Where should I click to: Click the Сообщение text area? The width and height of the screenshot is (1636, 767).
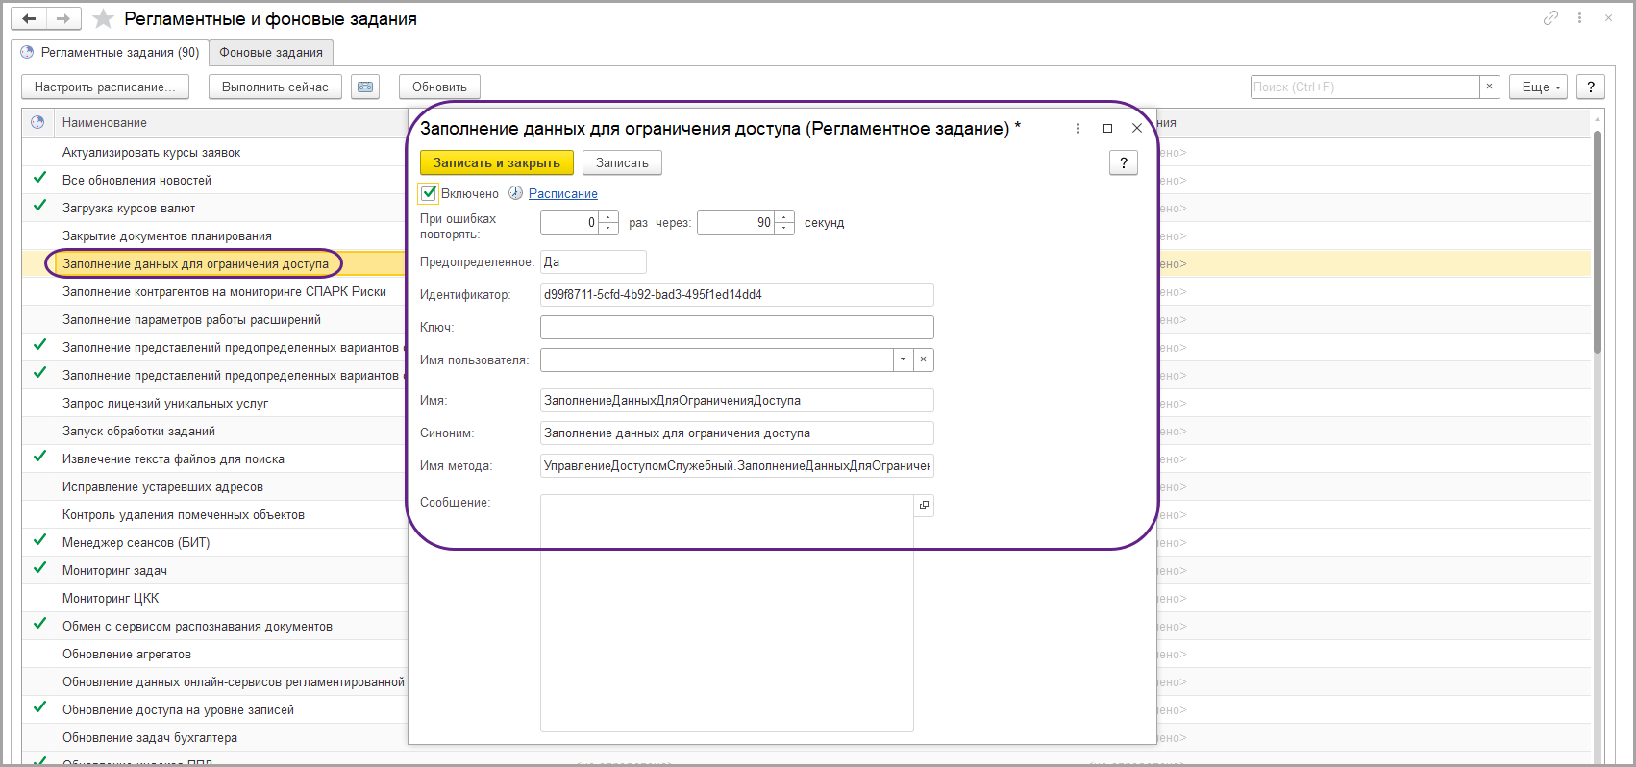pos(727,613)
